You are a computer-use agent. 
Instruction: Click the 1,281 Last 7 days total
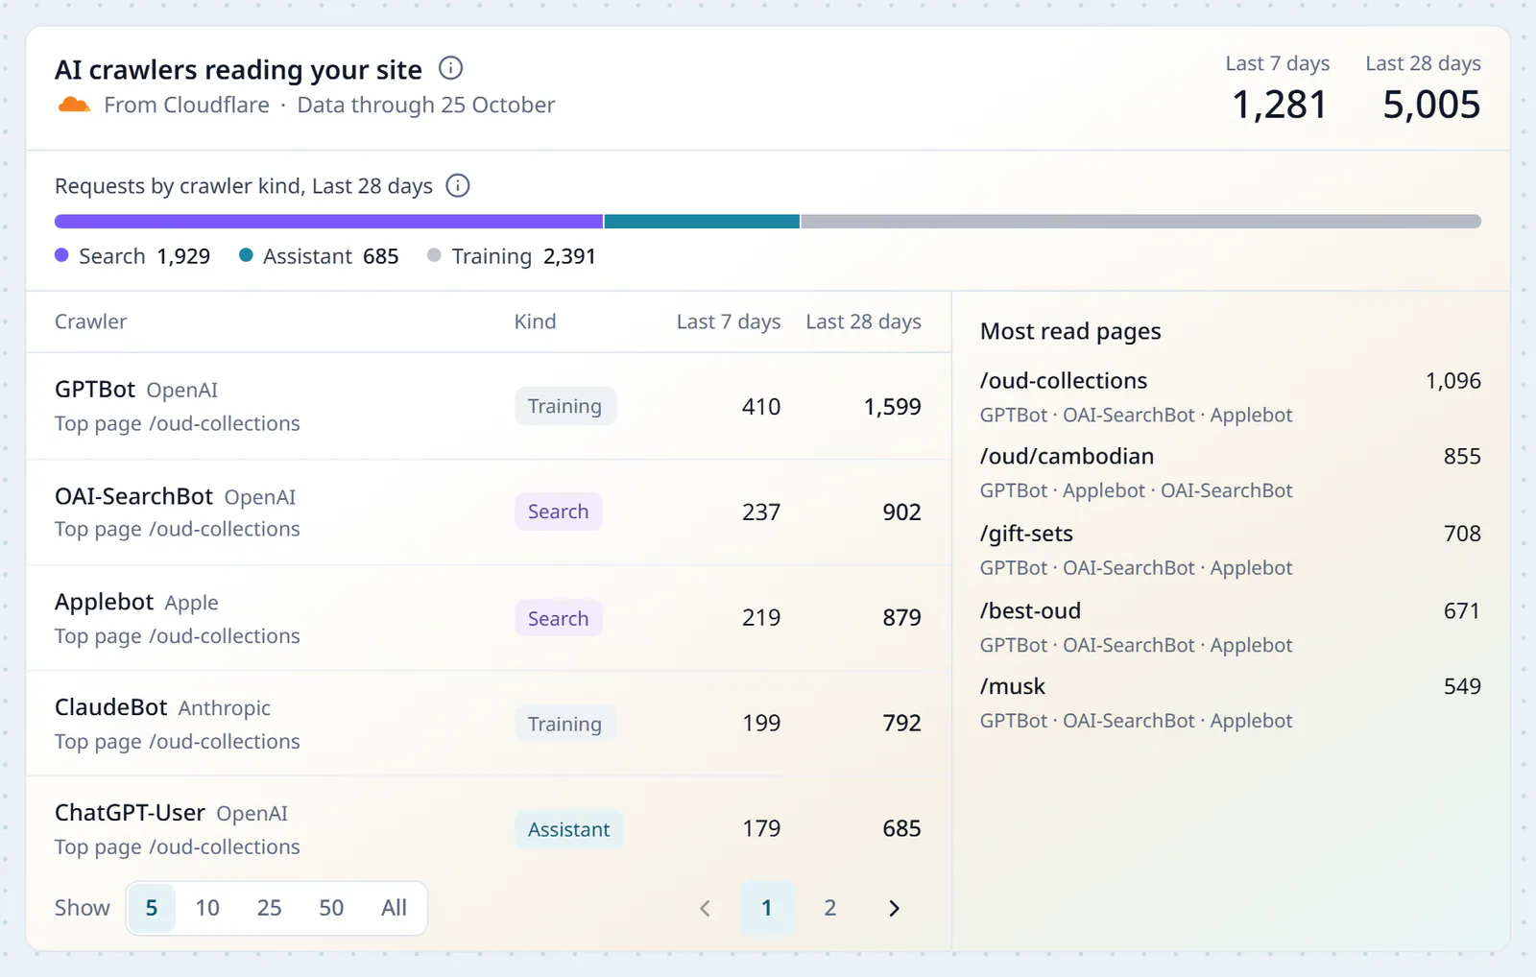coord(1279,105)
